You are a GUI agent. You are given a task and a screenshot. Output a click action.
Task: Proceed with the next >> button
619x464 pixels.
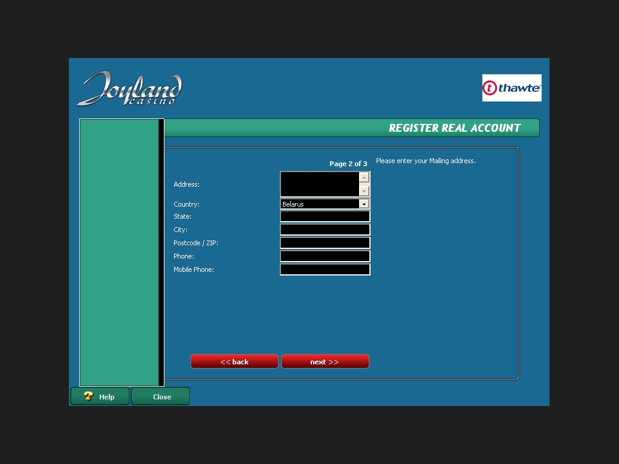[325, 361]
